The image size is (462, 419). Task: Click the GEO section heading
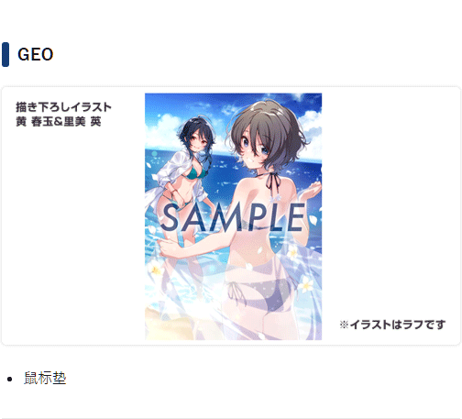pos(36,54)
